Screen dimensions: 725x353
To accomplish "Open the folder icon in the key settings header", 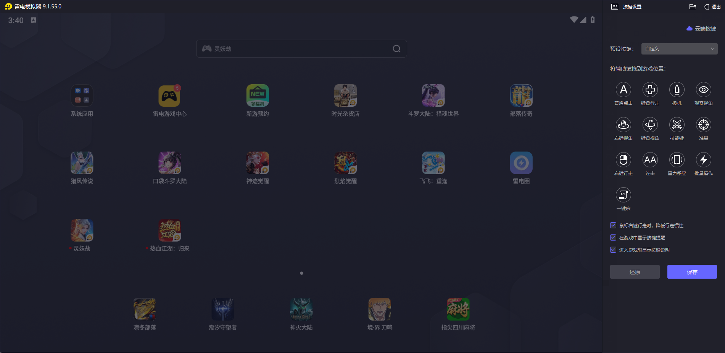I will point(693,7).
